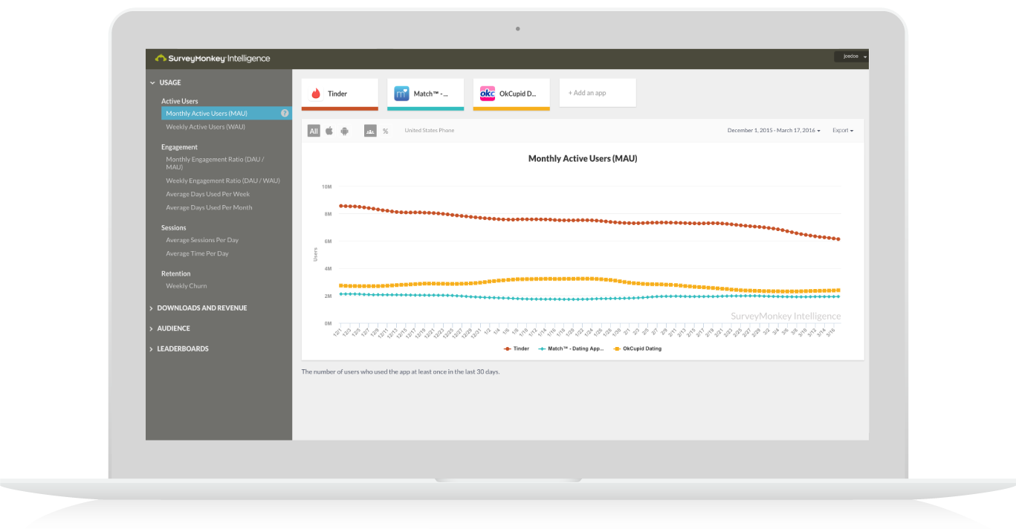1016x529 pixels.
Task: Click the OkCupid app icon
Action: pyautogui.click(x=488, y=94)
